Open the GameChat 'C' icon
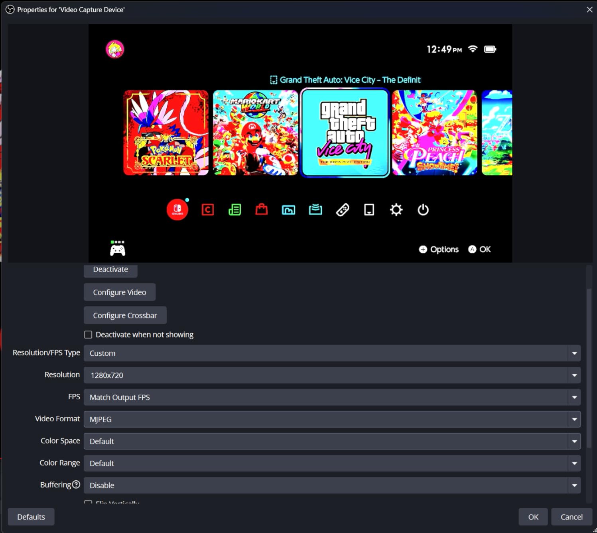The height and width of the screenshot is (533, 597). point(208,210)
